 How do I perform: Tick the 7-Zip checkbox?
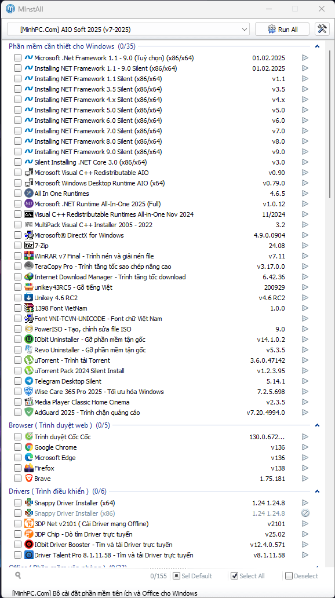point(17,246)
